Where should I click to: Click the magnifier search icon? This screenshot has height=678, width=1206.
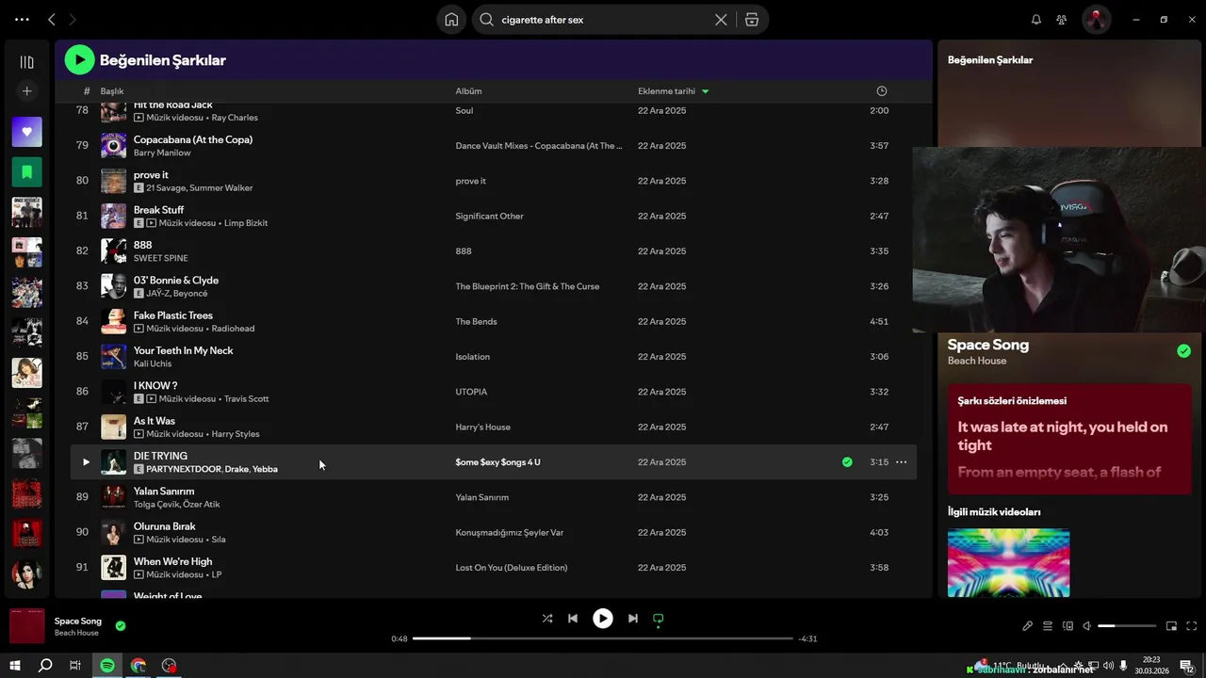pos(487,20)
